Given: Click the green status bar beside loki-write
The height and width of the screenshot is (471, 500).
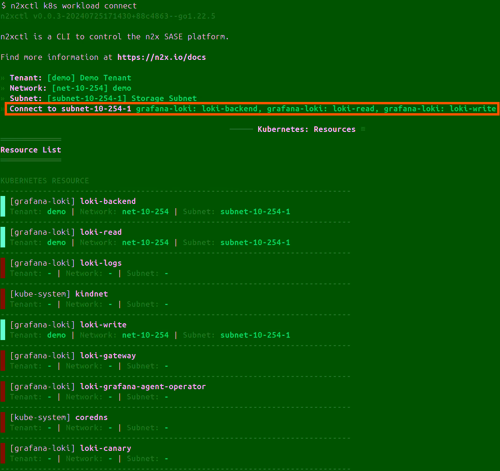Looking at the screenshot, I should click(x=2, y=329).
